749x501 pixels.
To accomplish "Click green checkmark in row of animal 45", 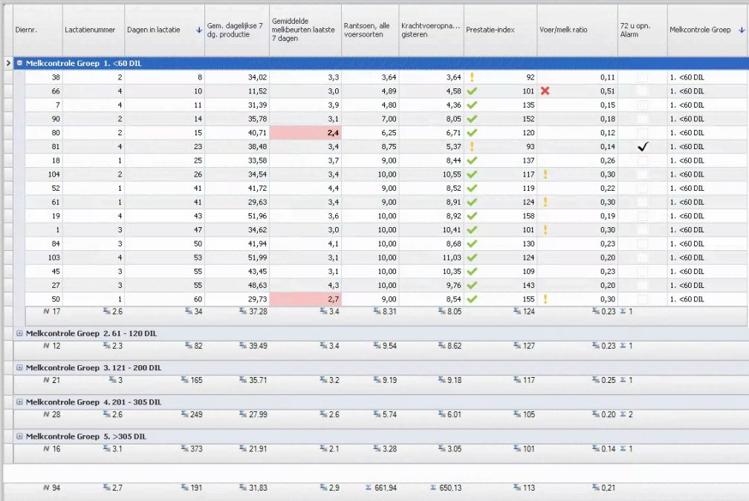I will (x=472, y=271).
